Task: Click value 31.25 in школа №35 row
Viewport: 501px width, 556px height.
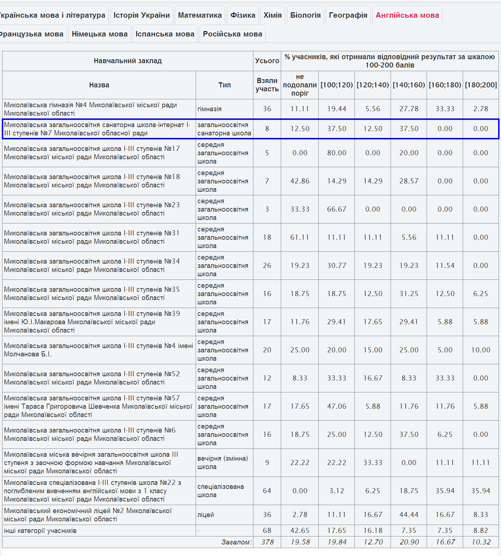Action: 409,294
